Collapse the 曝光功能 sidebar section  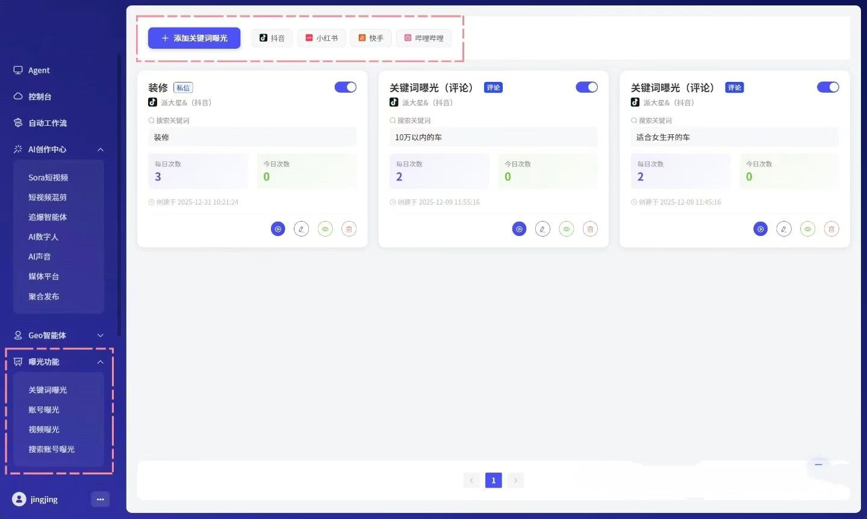[101, 362]
